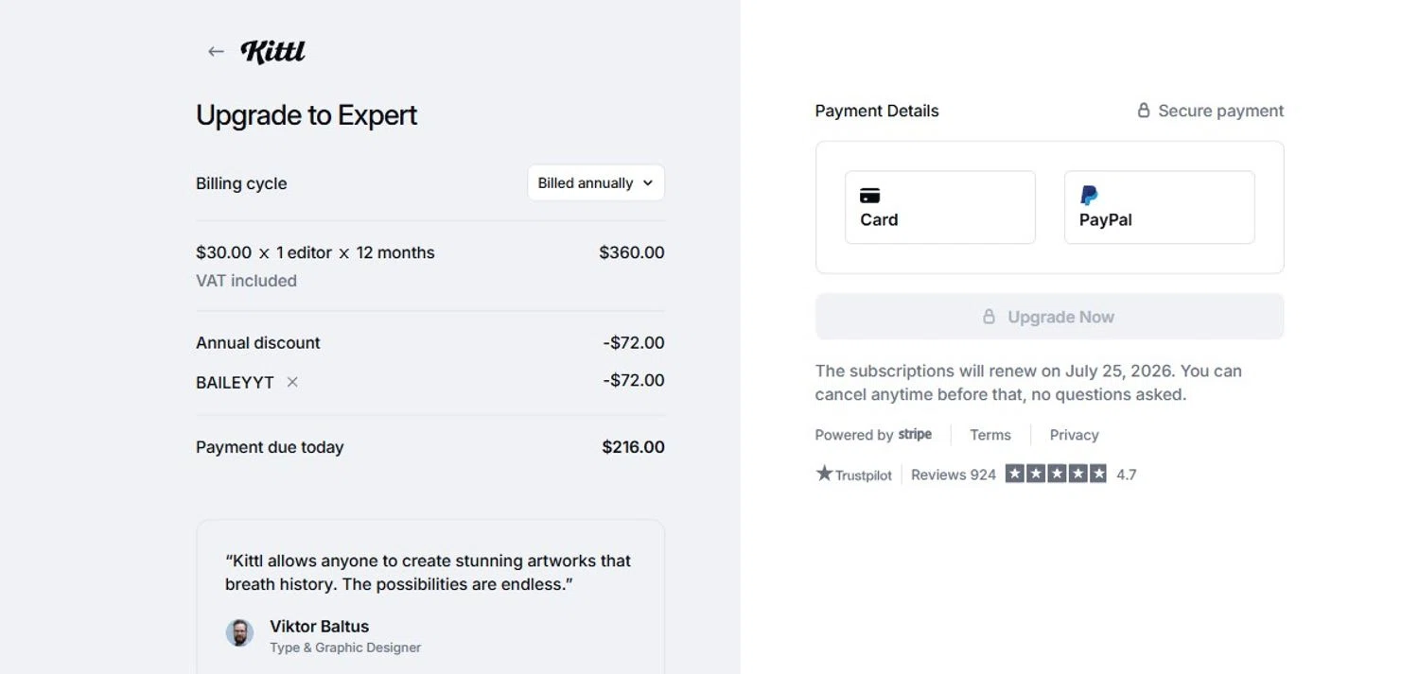The width and height of the screenshot is (1419, 674).
Task: Click the lock icon in Upgrade Now
Action: pos(989,317)
